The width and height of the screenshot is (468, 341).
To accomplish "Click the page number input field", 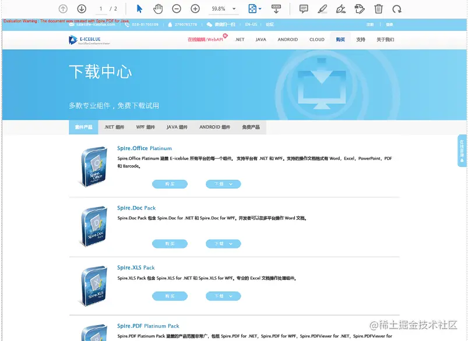I will [x=101, y=9].
